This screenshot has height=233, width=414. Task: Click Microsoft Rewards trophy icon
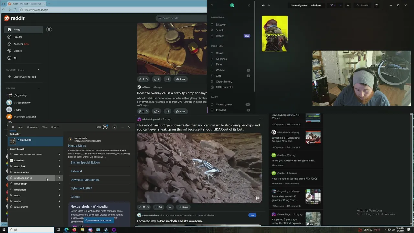tap(105, 127)
